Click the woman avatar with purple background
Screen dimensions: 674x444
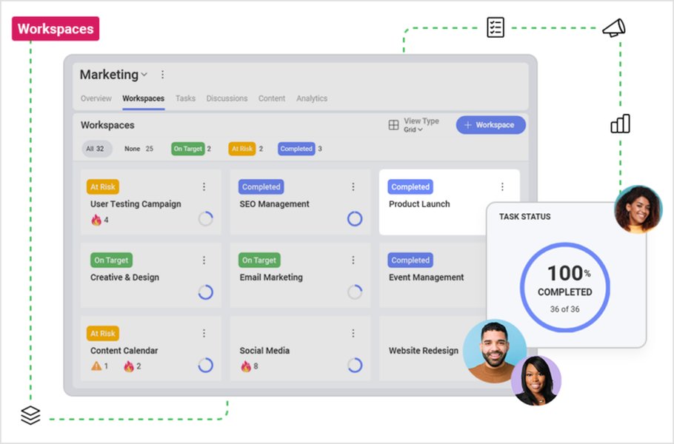pyautogui.click(x=536, y=381)
